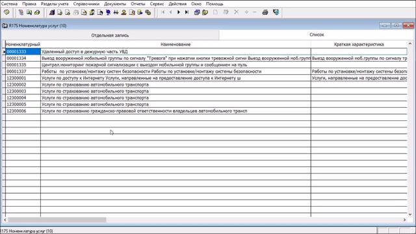The image size is (416, 234).
Task: Click the Краткая характеристика column header
Action: [359, 44]
